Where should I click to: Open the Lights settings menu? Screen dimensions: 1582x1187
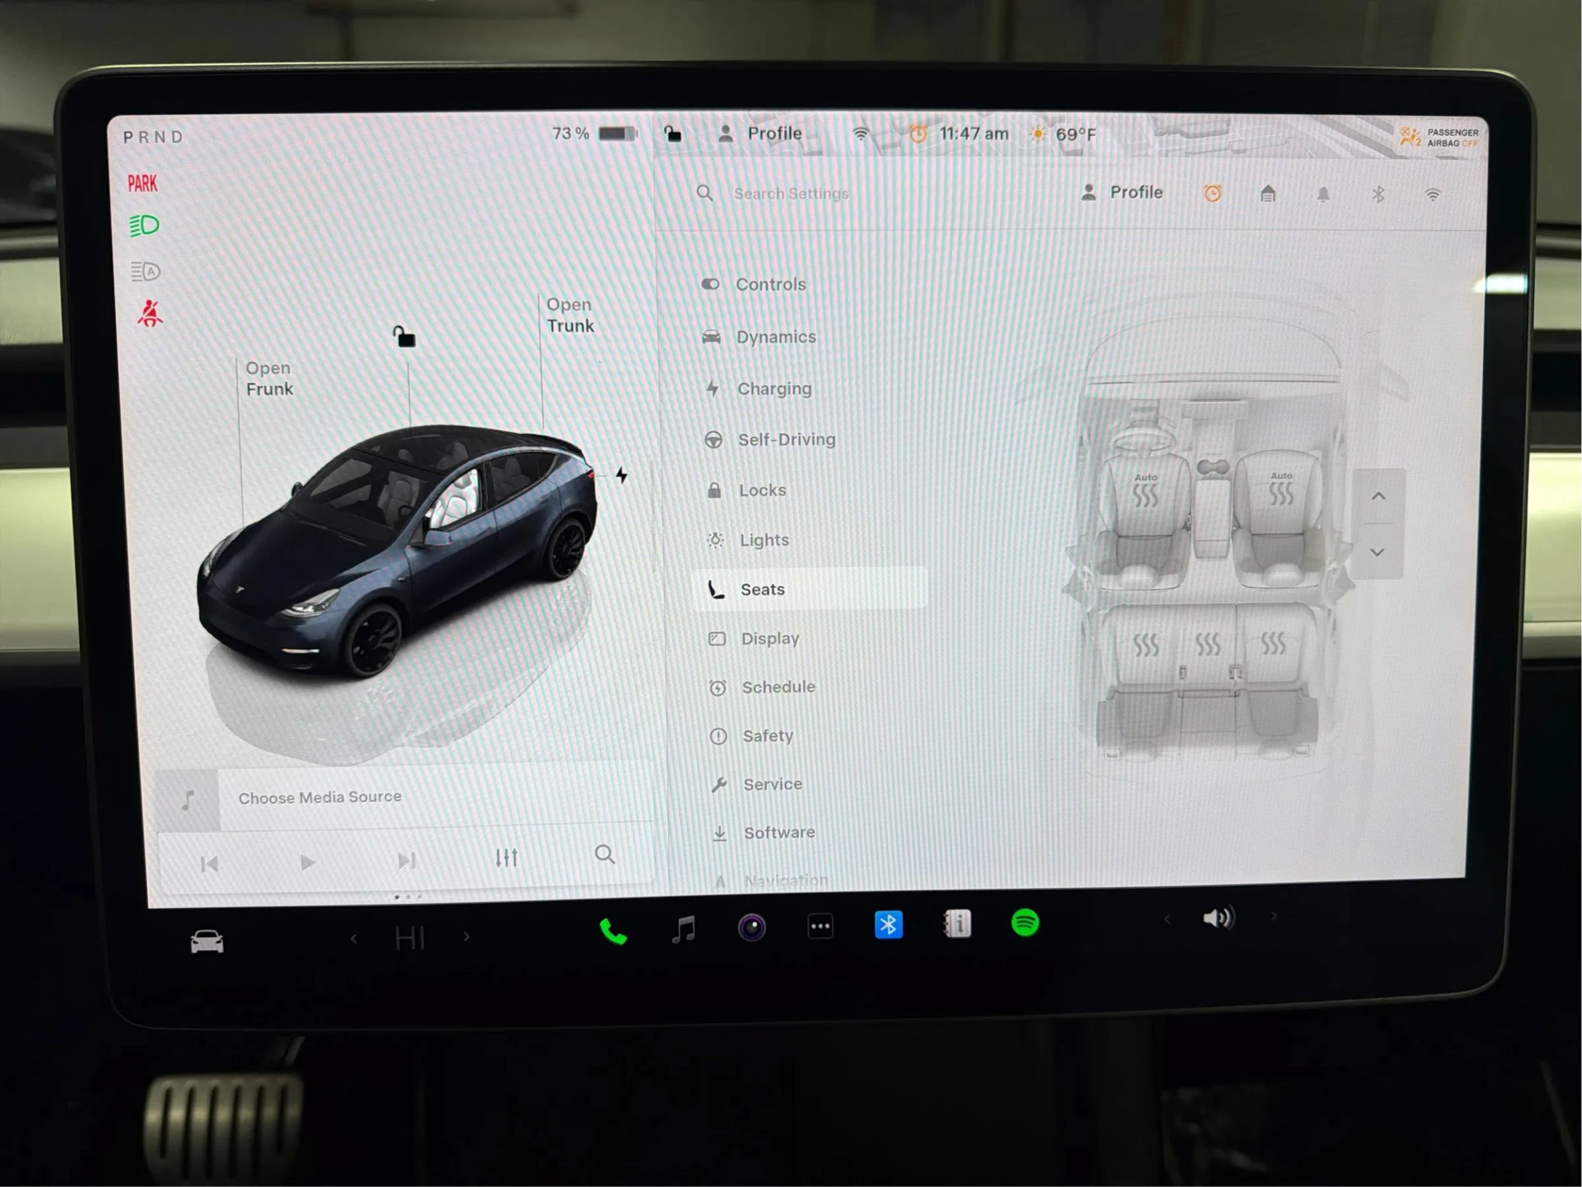click(747, 539)
